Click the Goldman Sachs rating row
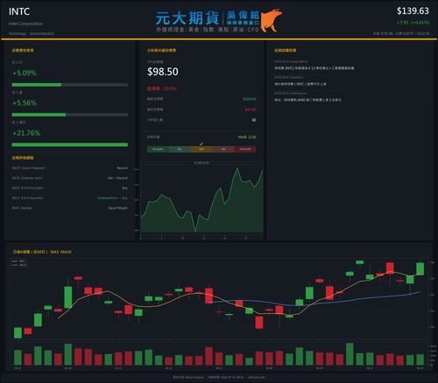Viewport: 438px width, 383px height. click(x=70, y=178)
